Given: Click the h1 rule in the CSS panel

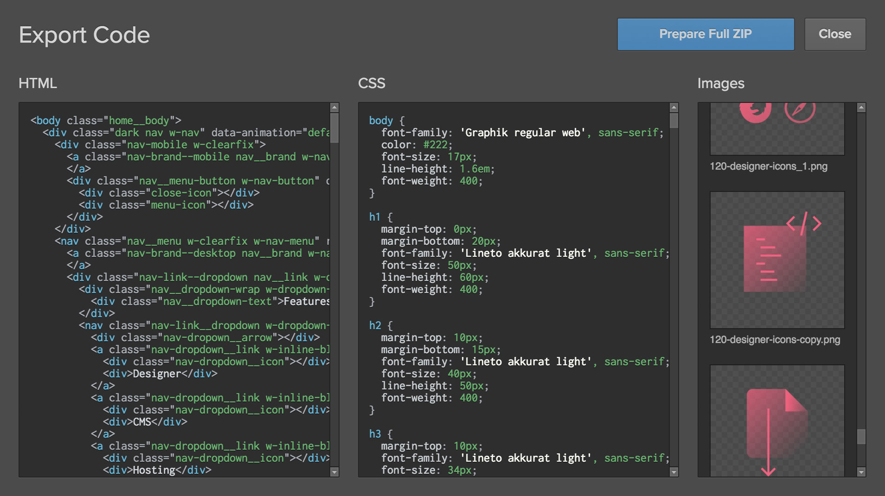Looking at the screenshot, I should 375,217.
